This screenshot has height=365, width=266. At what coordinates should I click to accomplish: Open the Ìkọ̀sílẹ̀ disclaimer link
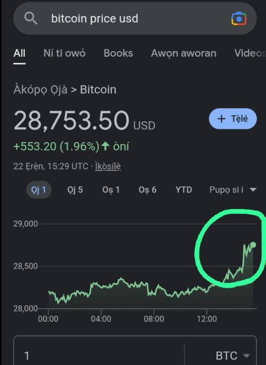pos(108,166)
